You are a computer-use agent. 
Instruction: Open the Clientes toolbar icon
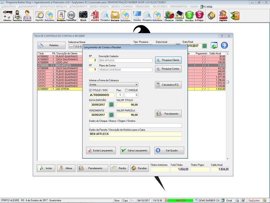tap(7, 16)
